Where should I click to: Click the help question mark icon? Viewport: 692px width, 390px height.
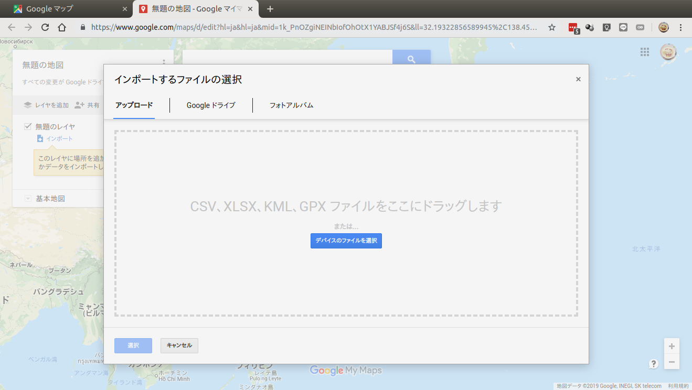pos(653,363)
